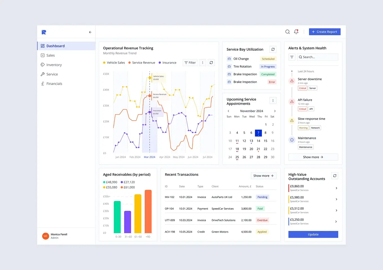This screenshot has height=270, width=383.
Task: Toggle Vehicle Sales legend series
Action: pyautogui.click(x=114, y=63)
